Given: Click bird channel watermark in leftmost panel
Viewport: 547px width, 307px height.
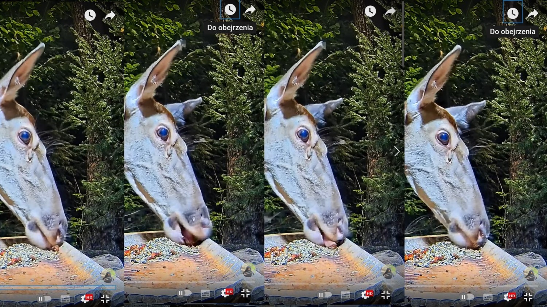Looking at the screenshot, I should (x=108, y=276).
